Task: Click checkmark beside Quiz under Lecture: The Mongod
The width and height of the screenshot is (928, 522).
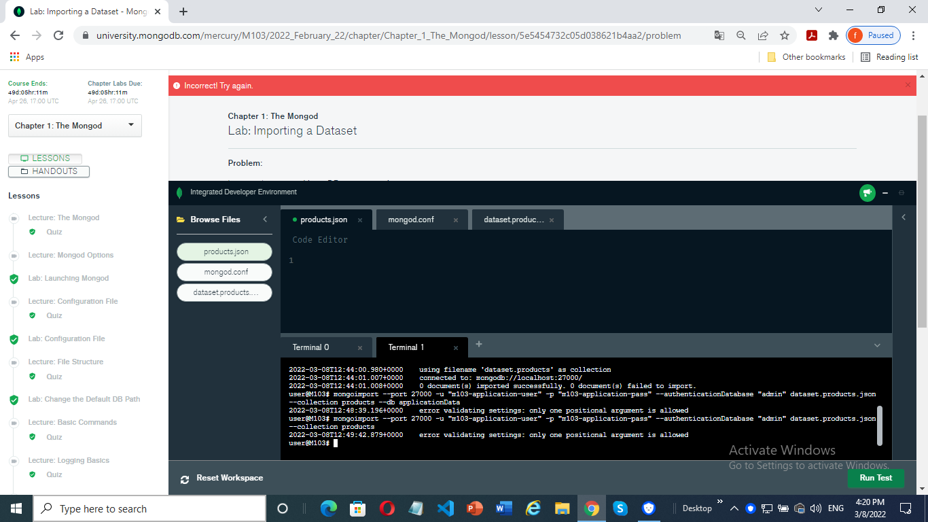Action: [x=32, y=232]
